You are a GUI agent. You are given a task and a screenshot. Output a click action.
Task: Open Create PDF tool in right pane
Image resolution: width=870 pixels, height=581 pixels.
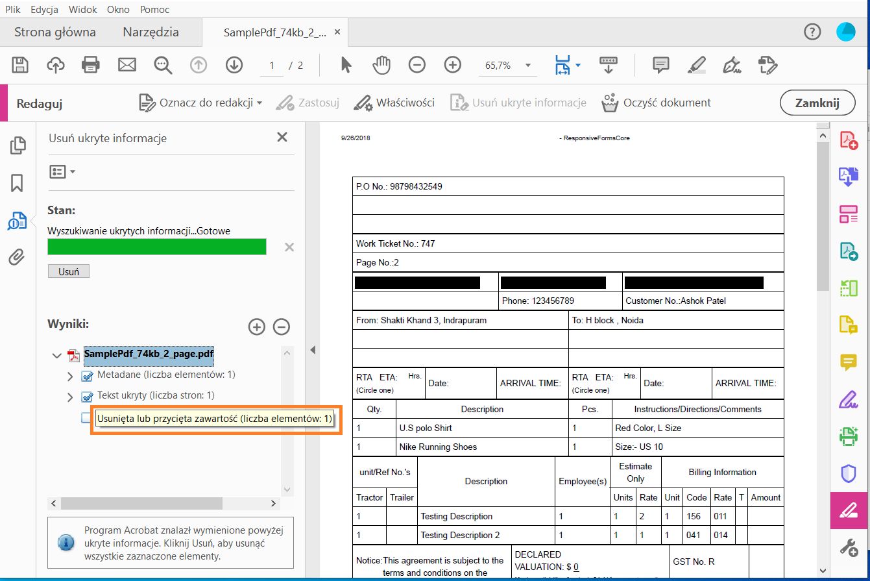pos(849,140)
